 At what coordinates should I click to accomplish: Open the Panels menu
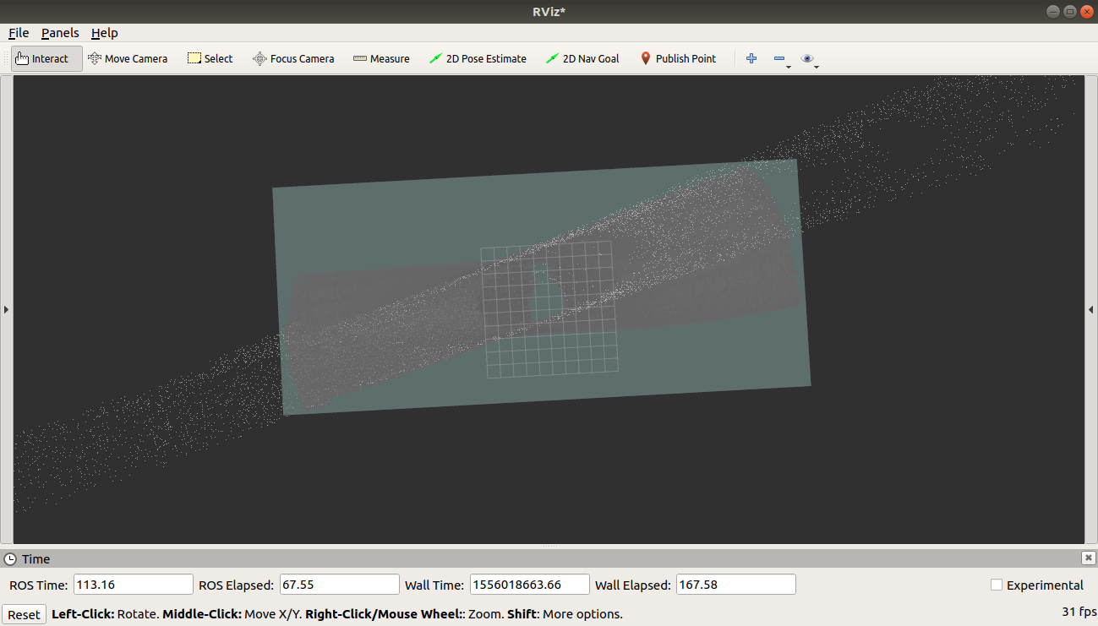60,33
